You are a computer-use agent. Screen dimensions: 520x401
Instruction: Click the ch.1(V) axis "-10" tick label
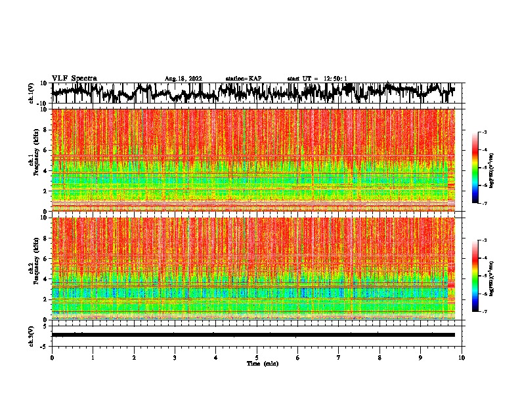click(43, 104)
